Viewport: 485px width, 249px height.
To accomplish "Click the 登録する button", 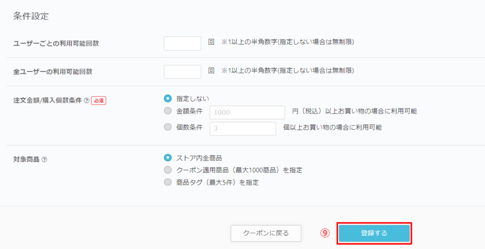I will 374,233.
